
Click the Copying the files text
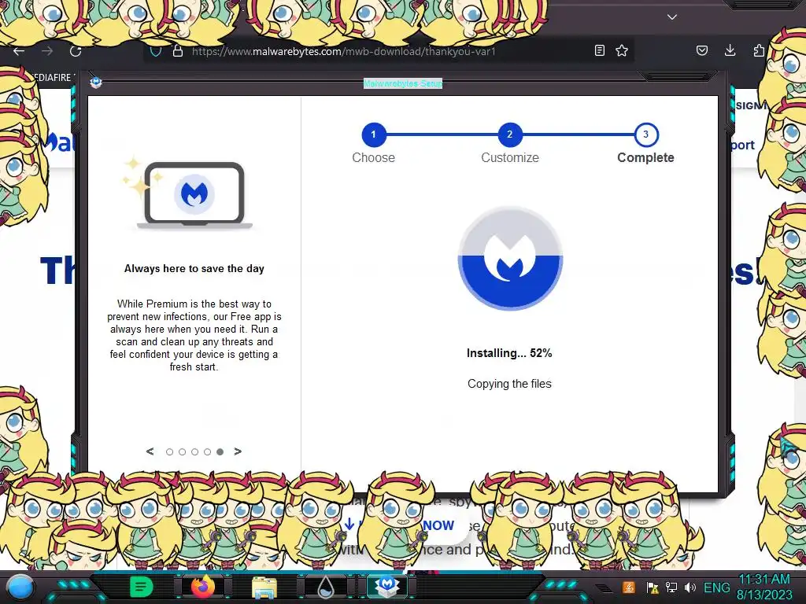pyautogui.click(x=509, y=384)
